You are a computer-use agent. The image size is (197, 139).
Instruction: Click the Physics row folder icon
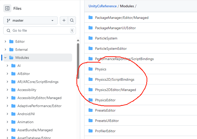pyautogui.click(x=91, y=69)
